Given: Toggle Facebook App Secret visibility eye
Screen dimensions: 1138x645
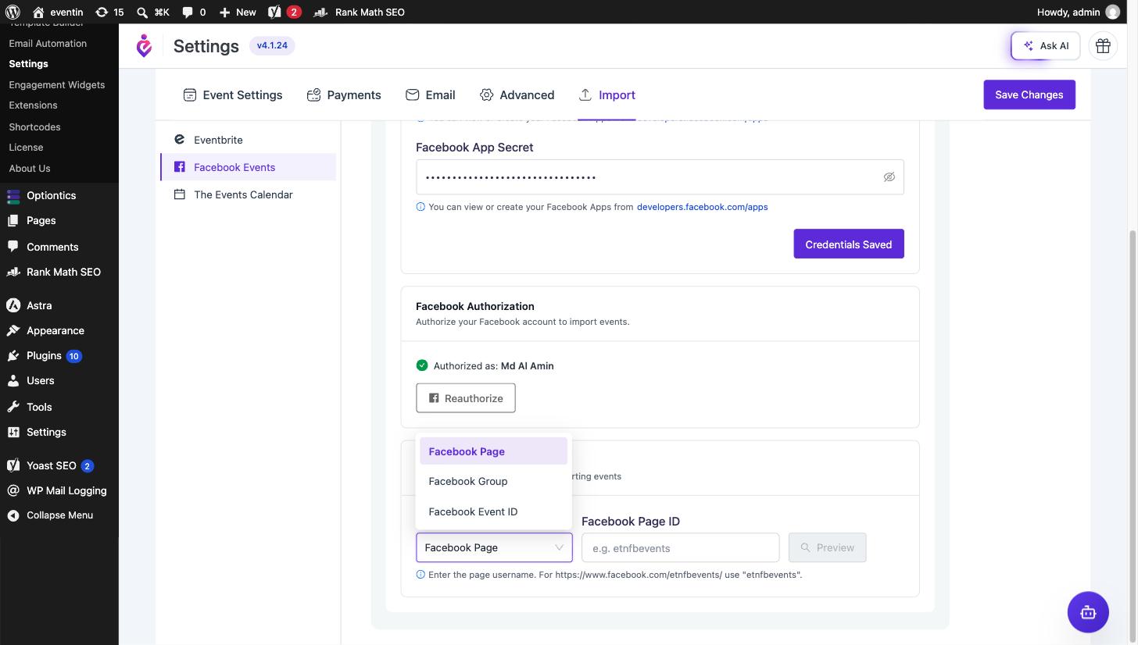Looking at the screenshot, I should (x=889, y=177).
